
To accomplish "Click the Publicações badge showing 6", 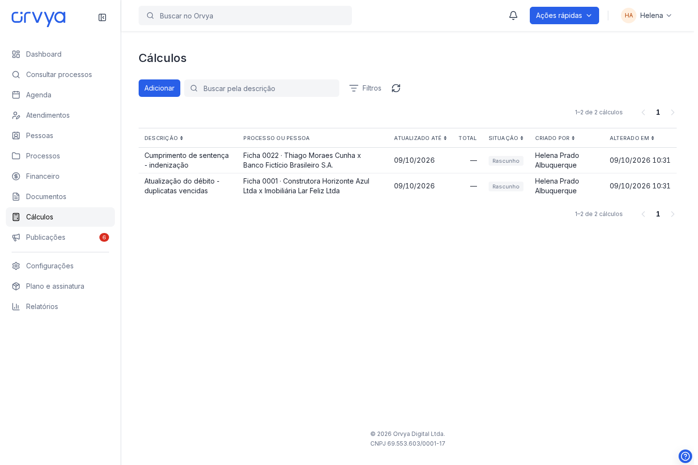I will click(104, 237).
